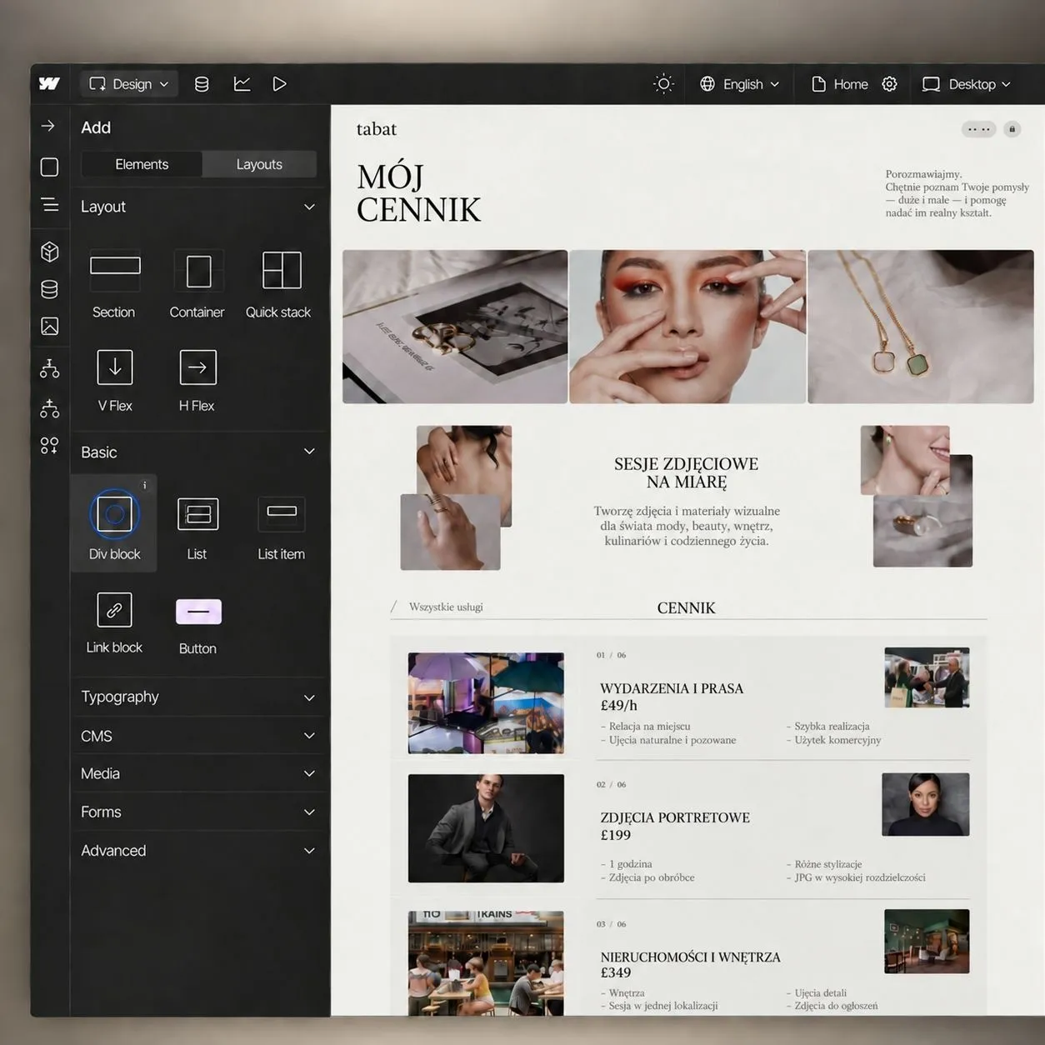Viewport: 1045px width, 1045px height.
Task: Select the ring on magazine photo
Action: [455, 327]
